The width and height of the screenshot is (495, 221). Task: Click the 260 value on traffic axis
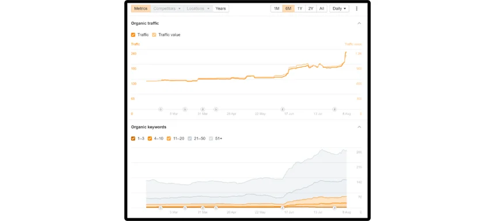(x=134, y=54)
